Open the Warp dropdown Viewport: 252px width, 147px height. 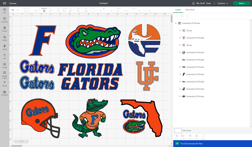click(x=86, y=11)
